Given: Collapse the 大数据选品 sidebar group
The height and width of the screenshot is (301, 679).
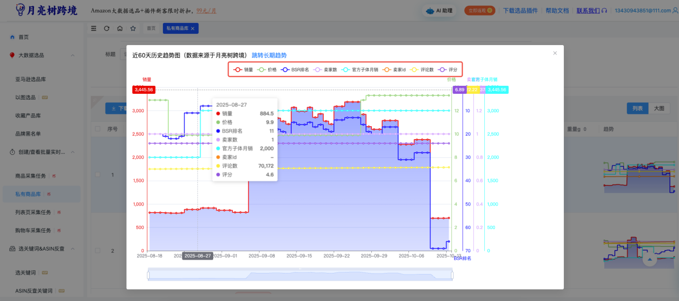Looking at the screenshot, I should coord(73,55).
